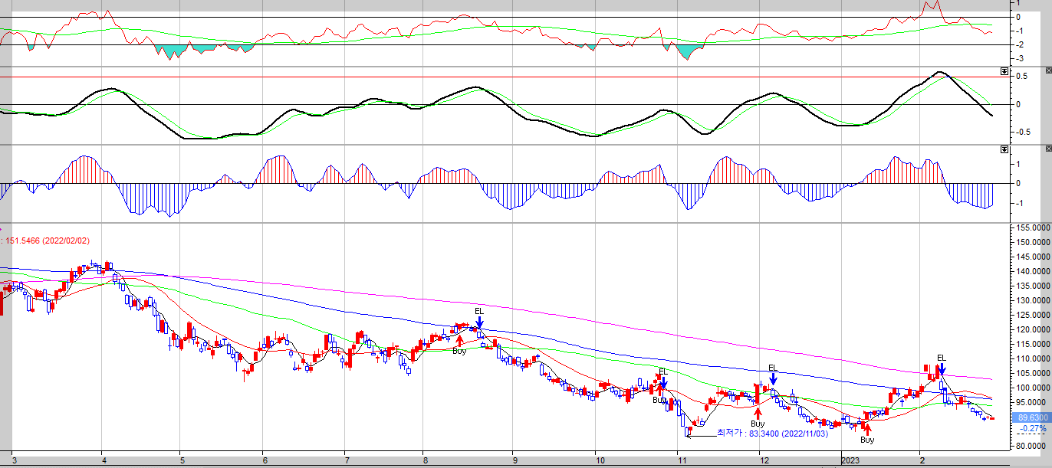Click the 80.0000 price axis label
Viewport: 1052px width, 468px height.
(x=1030, y=446)
